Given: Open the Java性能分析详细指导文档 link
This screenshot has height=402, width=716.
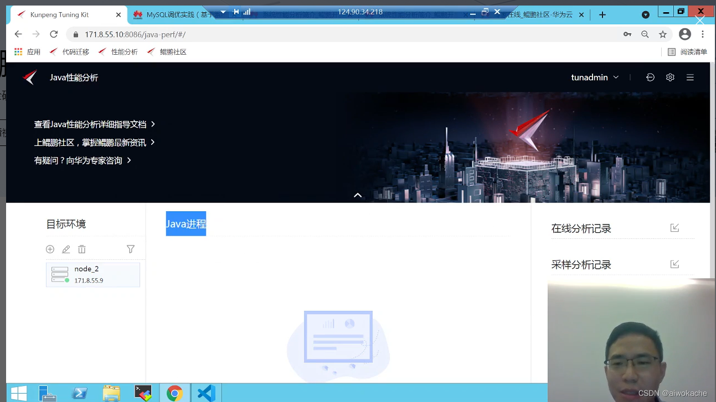Looking at the screenshot, I should 90,124.
